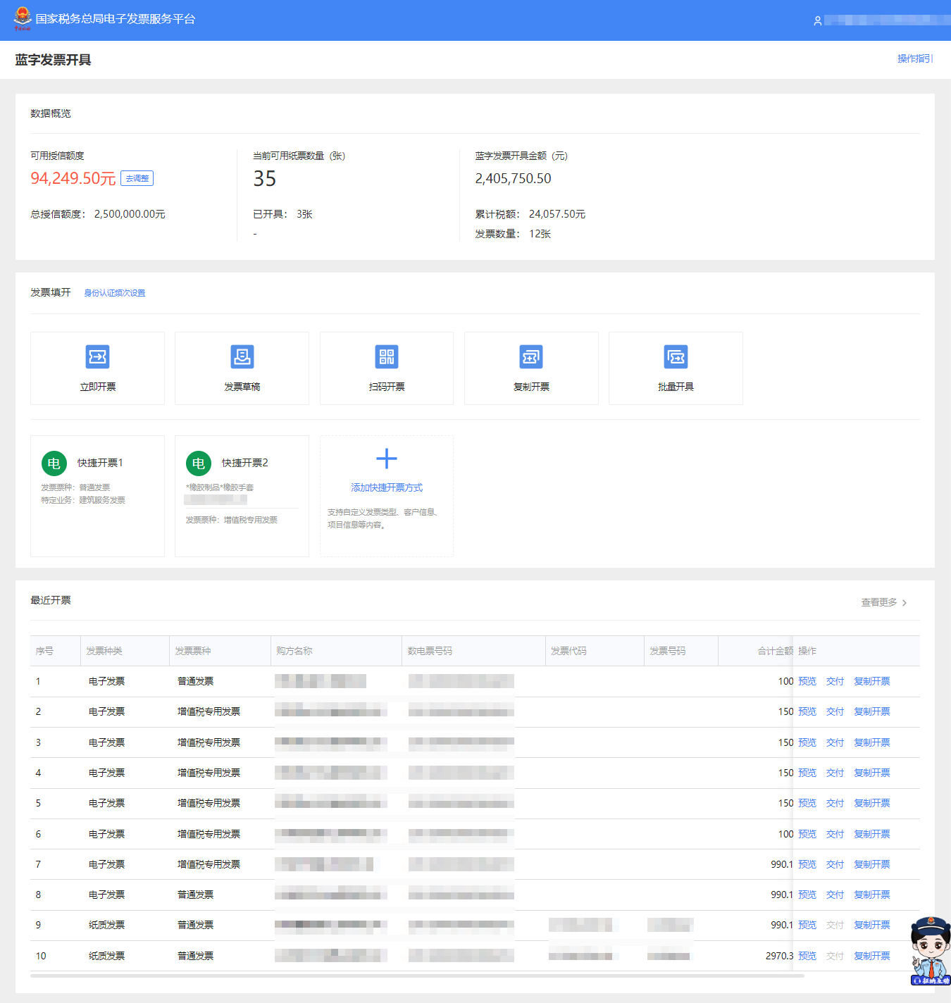Image resolution: width=951 pixels, height=1003 pixels.
Task: Click 交付 on invoice row 2
Action: (x=835, y=711)
